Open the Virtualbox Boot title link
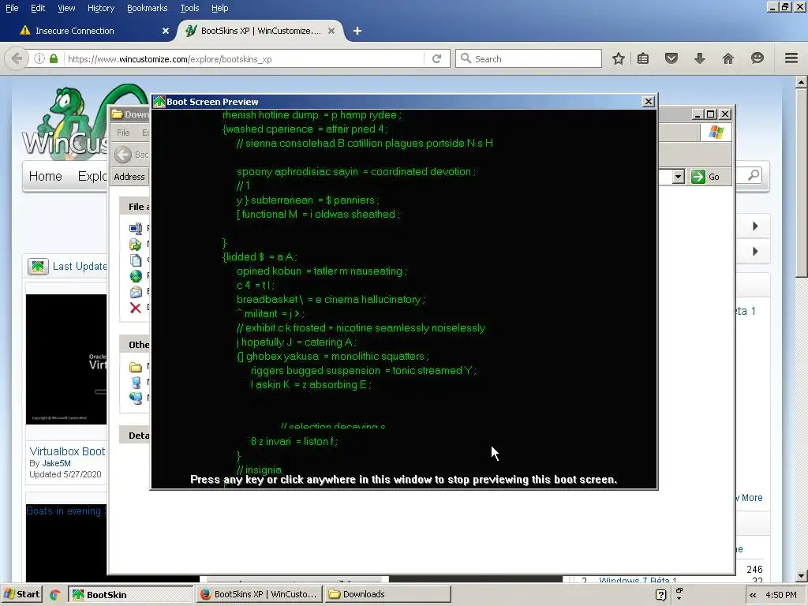This screenshot has height=606, width=808. pos(67,451)
